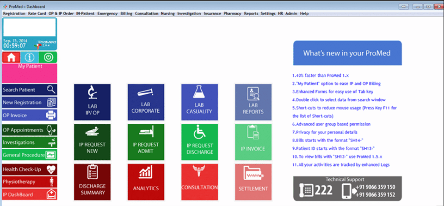Open the Investigation menu
Screen dimensions: 444x206
(x=189, y=13)
